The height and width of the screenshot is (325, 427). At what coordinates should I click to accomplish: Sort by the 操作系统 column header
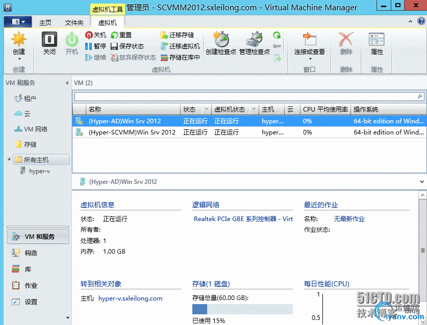(x=389, y=110)
